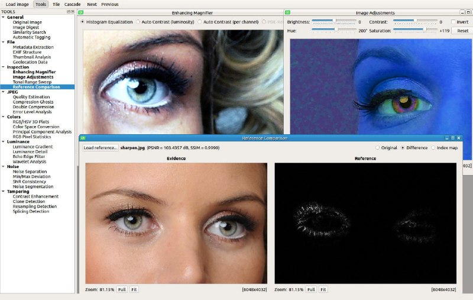Click the Saturation slider handle
The image size is (473, 300).
pyautogui.click(x=425, y=29)
